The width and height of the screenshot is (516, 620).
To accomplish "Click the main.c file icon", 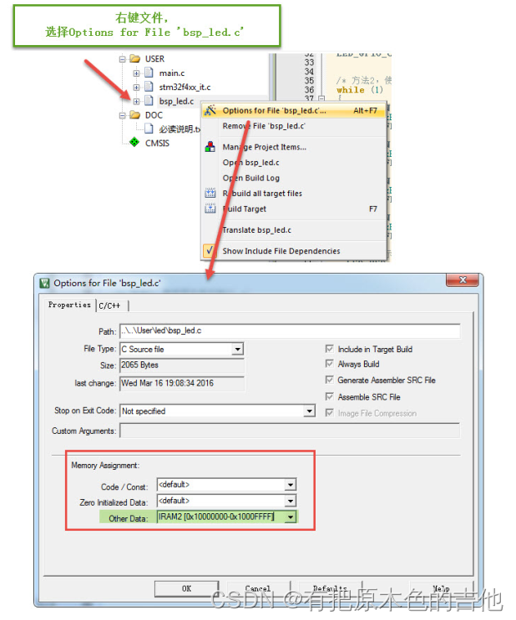I will (x=149, y=73).
